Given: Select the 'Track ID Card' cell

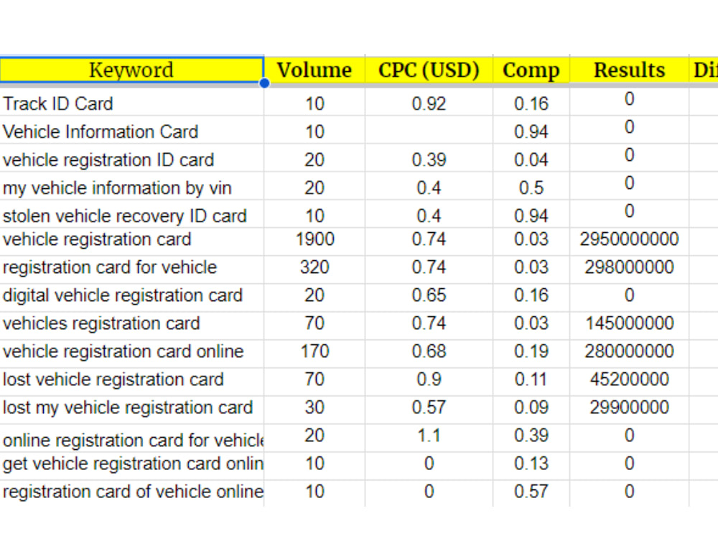Looking at the screenshot, I should click(132, 103).
